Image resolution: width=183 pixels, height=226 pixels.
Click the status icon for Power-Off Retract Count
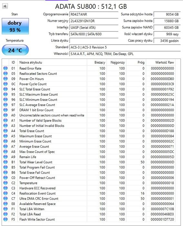click(5, 178)
